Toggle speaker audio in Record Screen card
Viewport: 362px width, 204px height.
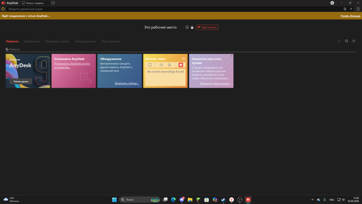click(x=161, y=65)
